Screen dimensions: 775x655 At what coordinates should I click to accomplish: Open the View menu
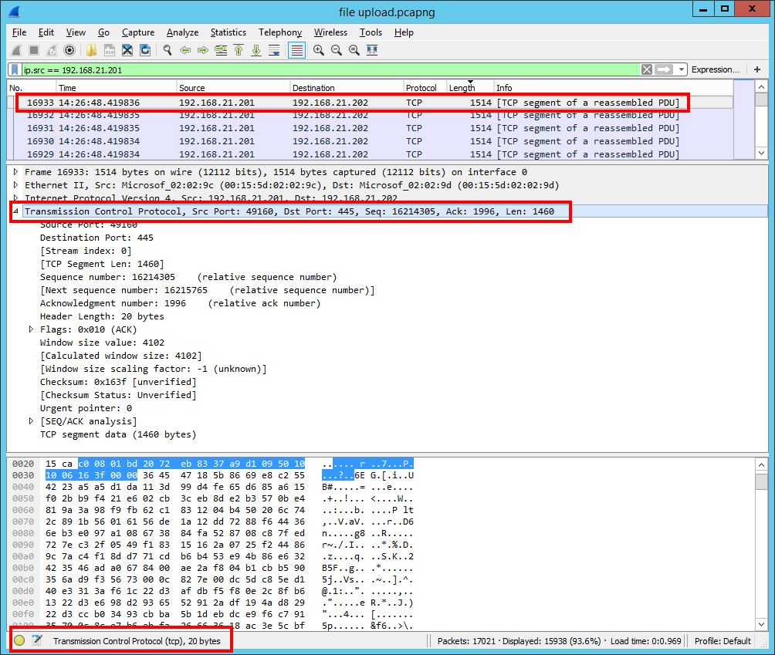[76, 32]
